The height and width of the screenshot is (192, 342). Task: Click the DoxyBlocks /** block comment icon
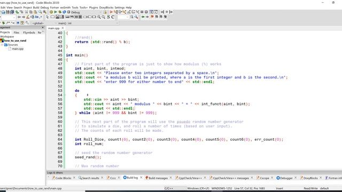(9, 23)
